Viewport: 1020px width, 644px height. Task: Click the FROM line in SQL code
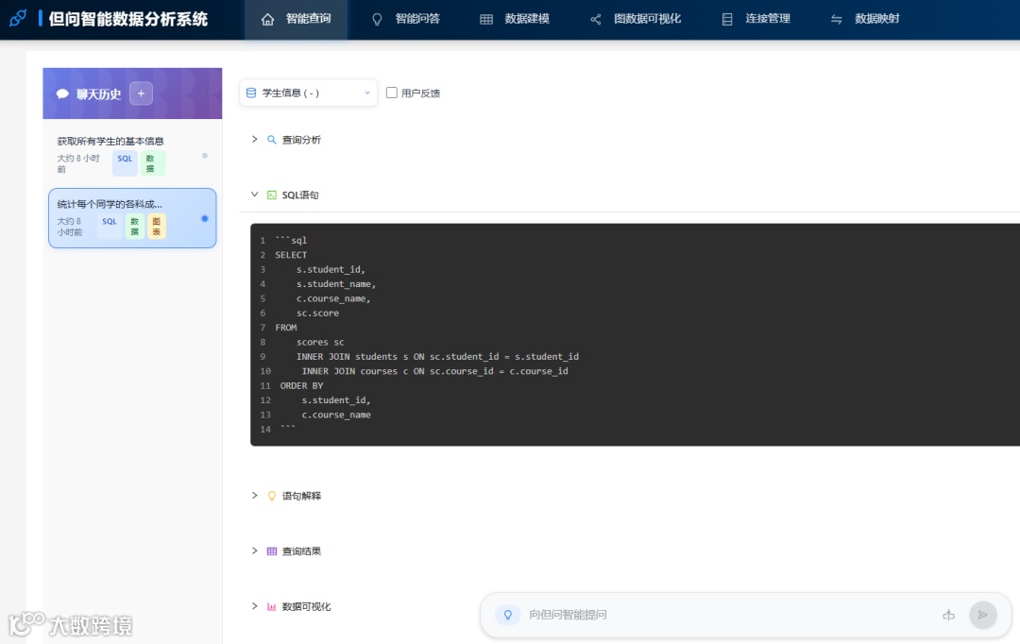click(x=285, y=328)
